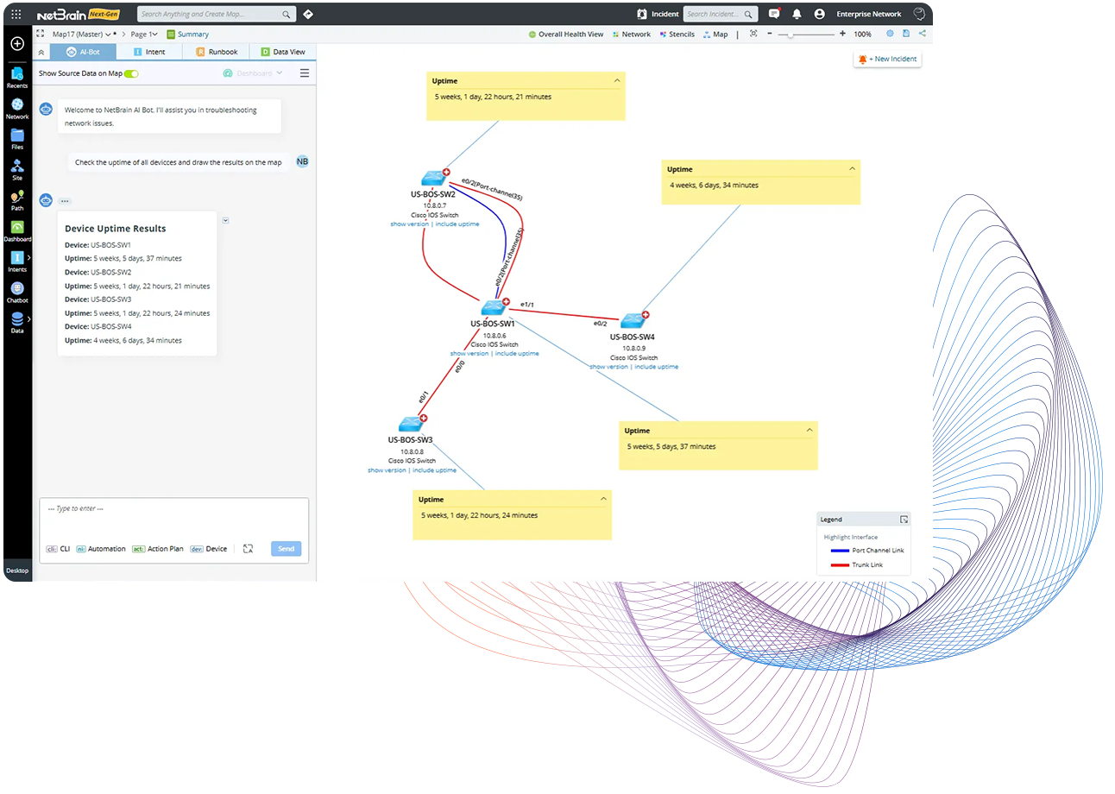Open Overall Health View

(x=565, y=35)
